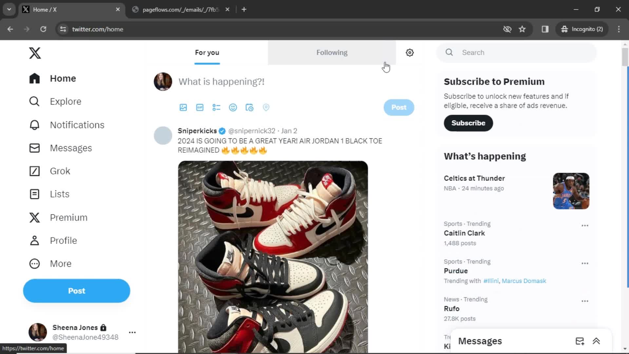The height and width of the screenshot is (354, 629).
Task: Open Caitlin Clark trending topic
Action: 464,233
